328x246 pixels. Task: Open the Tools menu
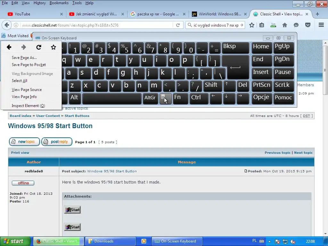(x=77, y=3)
